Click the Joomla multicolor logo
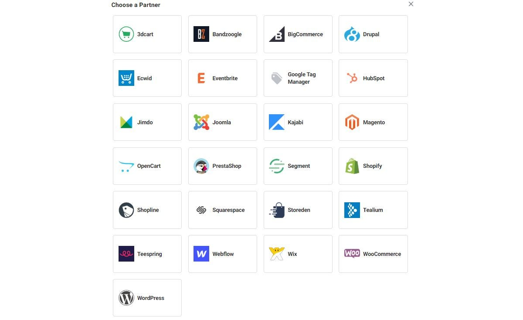This screenshot has width=523, height=320. click(x=201, y=122)
